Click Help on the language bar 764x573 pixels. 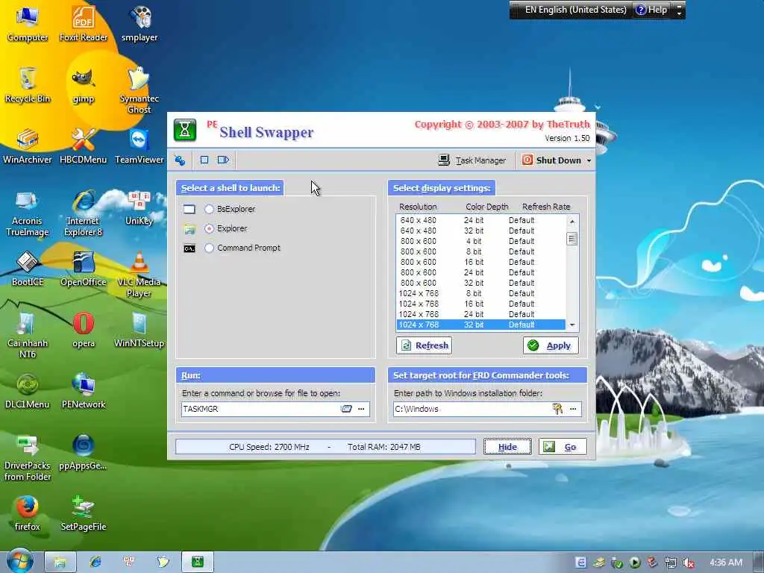pyautogui.click(x=651, y=10)
